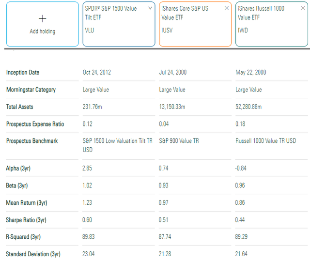Select mean return value 1.23
This screenshot has width=310, height=262.
[x=87, y=203]
